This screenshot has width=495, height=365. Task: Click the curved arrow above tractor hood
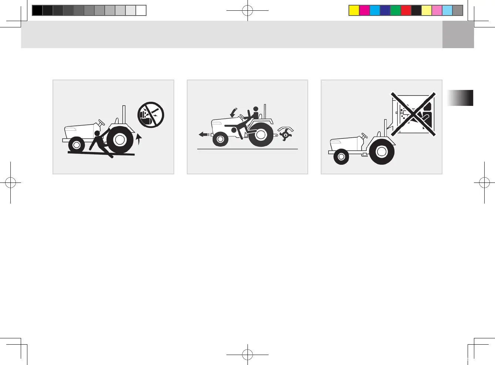[x=233, y=112]
